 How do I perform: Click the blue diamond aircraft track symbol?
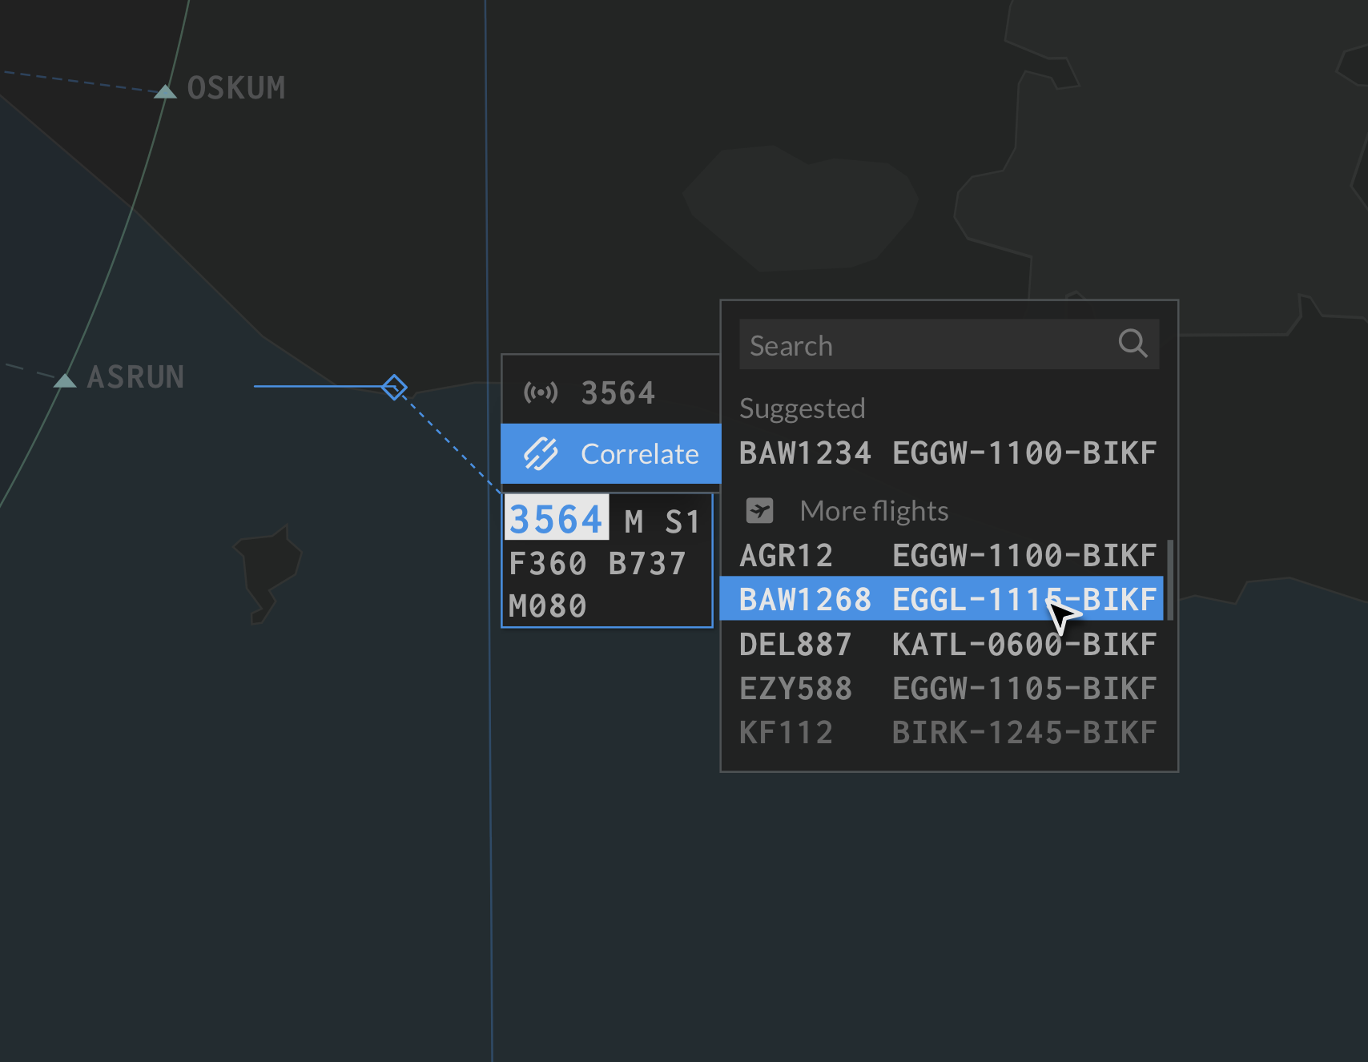click(394, 388)
